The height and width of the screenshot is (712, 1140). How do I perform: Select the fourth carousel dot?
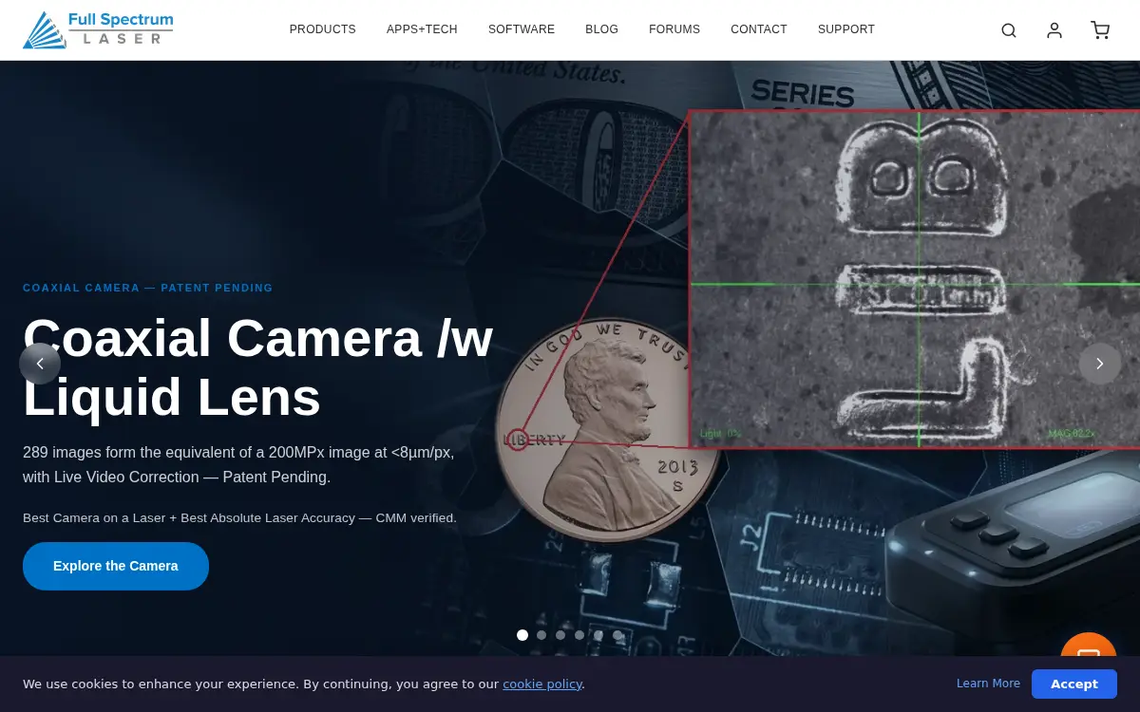point(579,635)
